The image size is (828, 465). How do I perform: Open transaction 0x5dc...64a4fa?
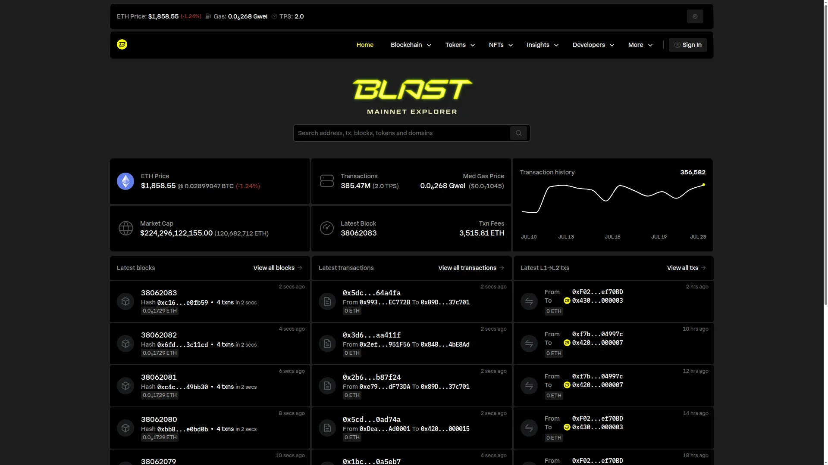371,293
